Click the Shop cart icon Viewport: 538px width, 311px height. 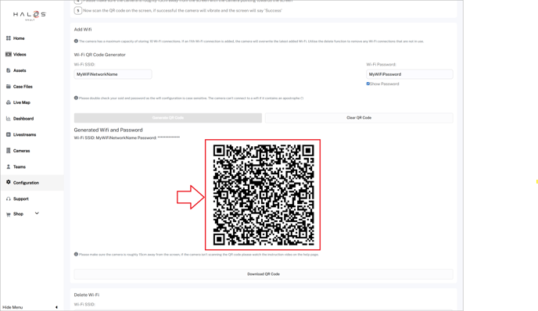[9, 214]
